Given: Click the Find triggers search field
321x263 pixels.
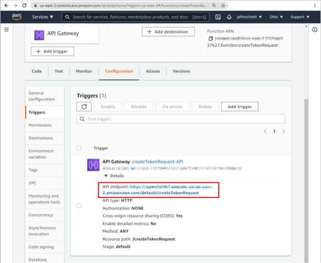Looking at the screenshot, I should coord(181,119).
